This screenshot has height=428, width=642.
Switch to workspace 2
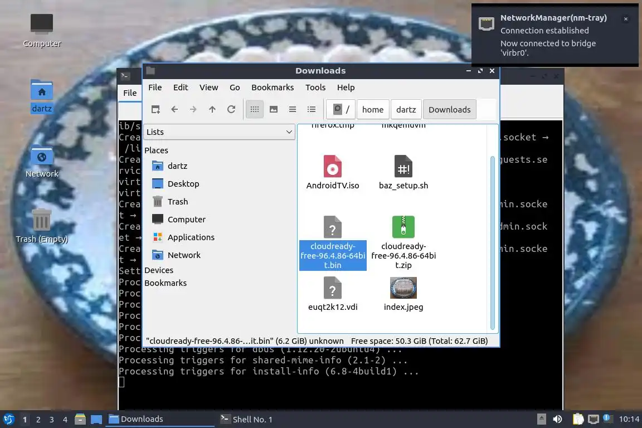pos(38,420)
